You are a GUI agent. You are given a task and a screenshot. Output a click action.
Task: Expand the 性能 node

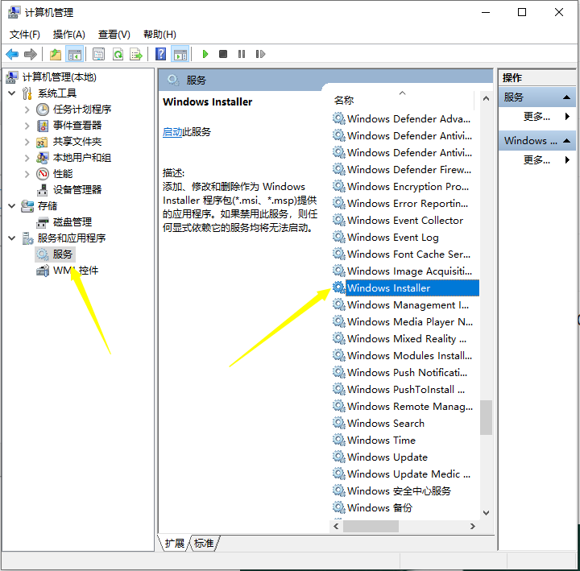[27, 174]
